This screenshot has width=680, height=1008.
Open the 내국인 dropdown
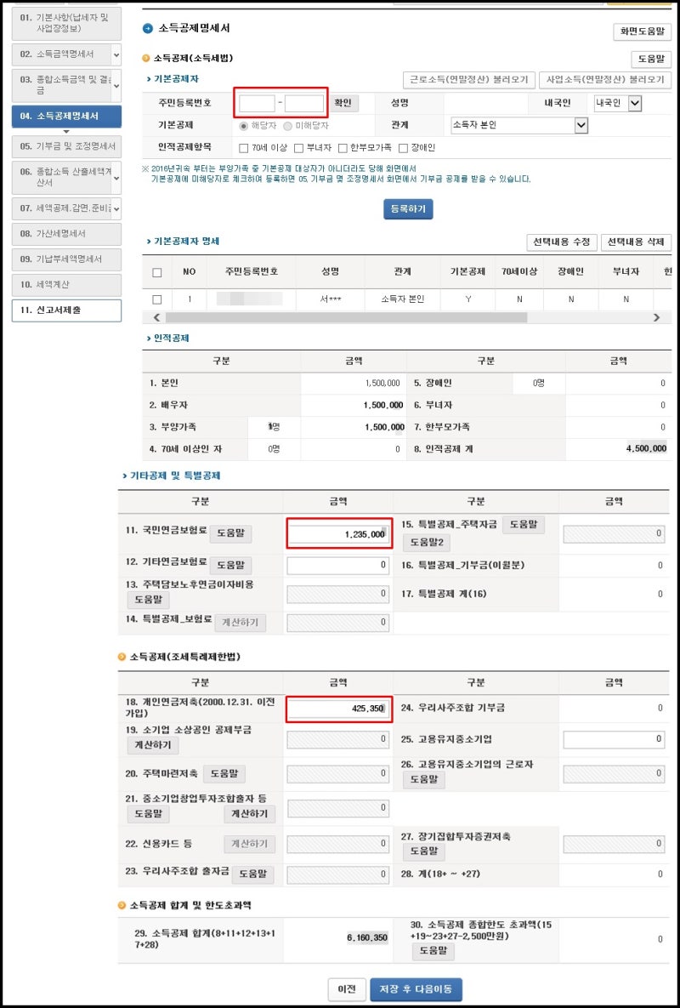[x=617, y=104]
